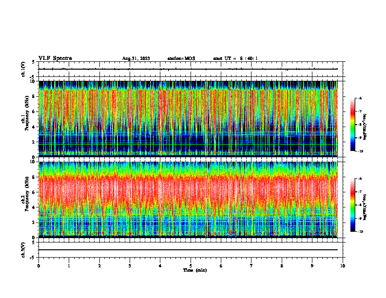Click the "-8" label on ch.2 color bar
This screenshot has width=386, height=298.
[x=360, y=205]
